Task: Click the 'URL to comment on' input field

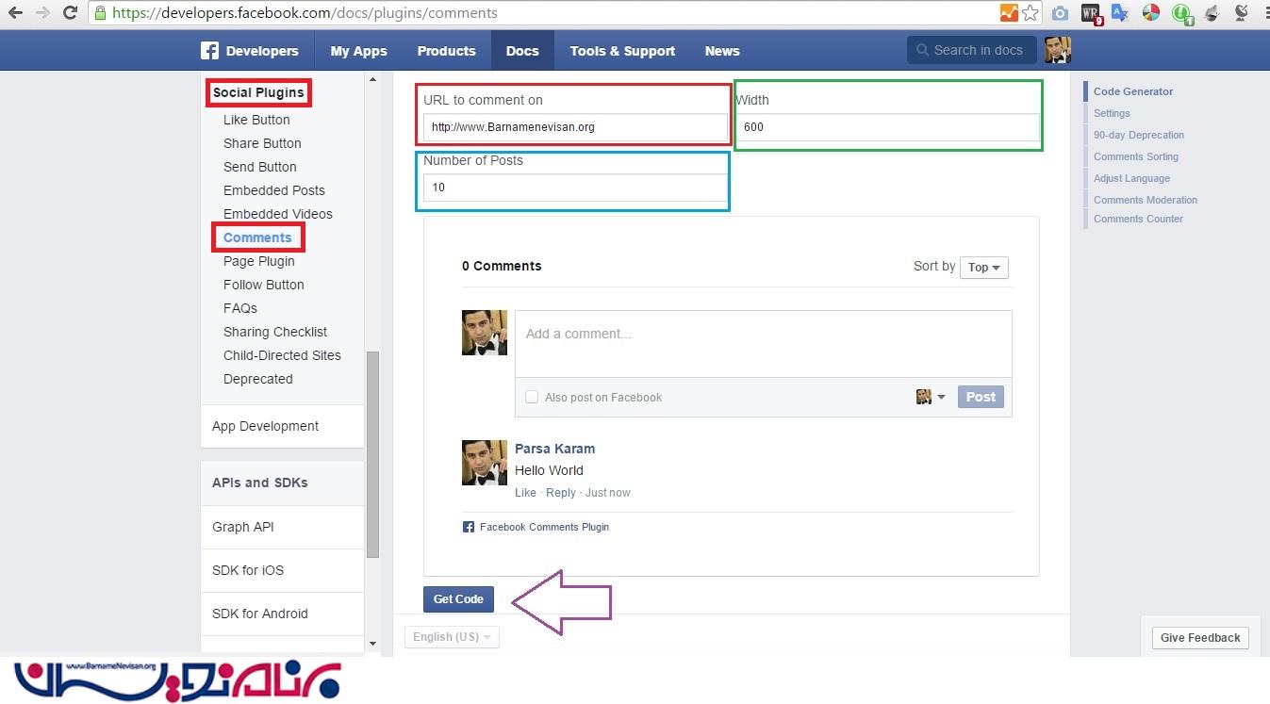Action: (x=575, y=127)
